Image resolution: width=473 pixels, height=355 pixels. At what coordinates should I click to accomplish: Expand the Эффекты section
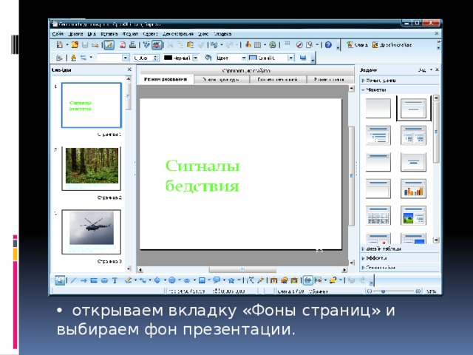click(399, 258)
